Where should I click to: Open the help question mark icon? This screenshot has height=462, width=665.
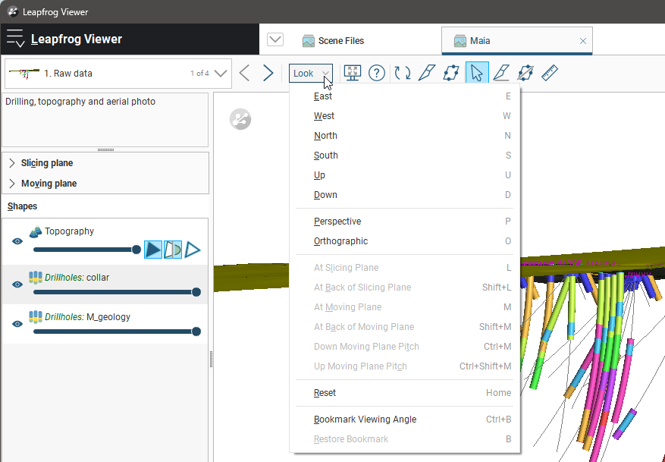tap(377, 73)
